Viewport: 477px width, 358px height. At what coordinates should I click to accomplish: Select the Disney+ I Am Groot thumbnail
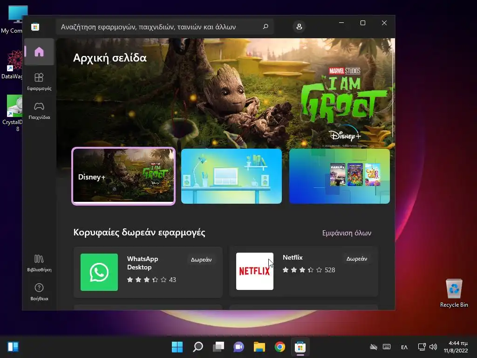(x=123, y=176)
